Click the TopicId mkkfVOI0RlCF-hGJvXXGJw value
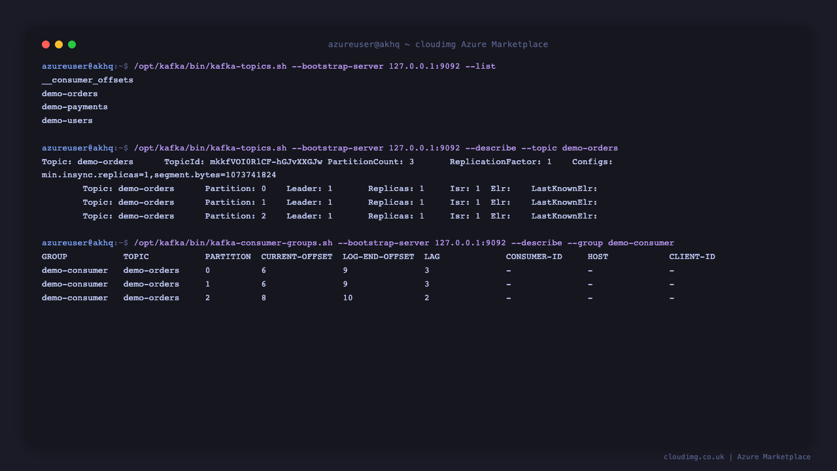This screenshot has width=837, height=471. coord(266,162)
